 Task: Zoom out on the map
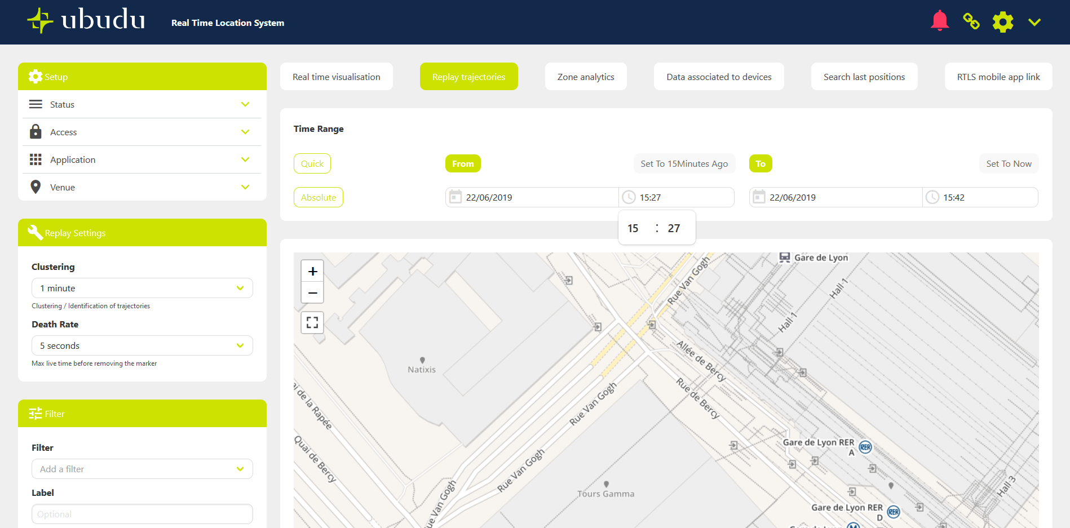313,293
